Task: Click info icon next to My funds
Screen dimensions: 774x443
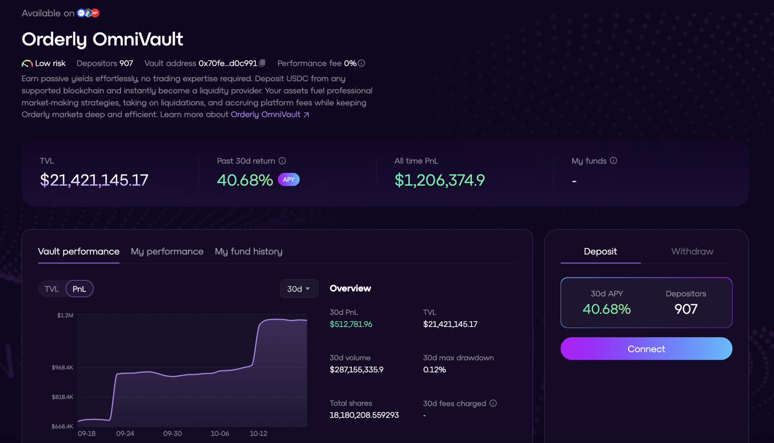Action: click(x=613, y=161)
